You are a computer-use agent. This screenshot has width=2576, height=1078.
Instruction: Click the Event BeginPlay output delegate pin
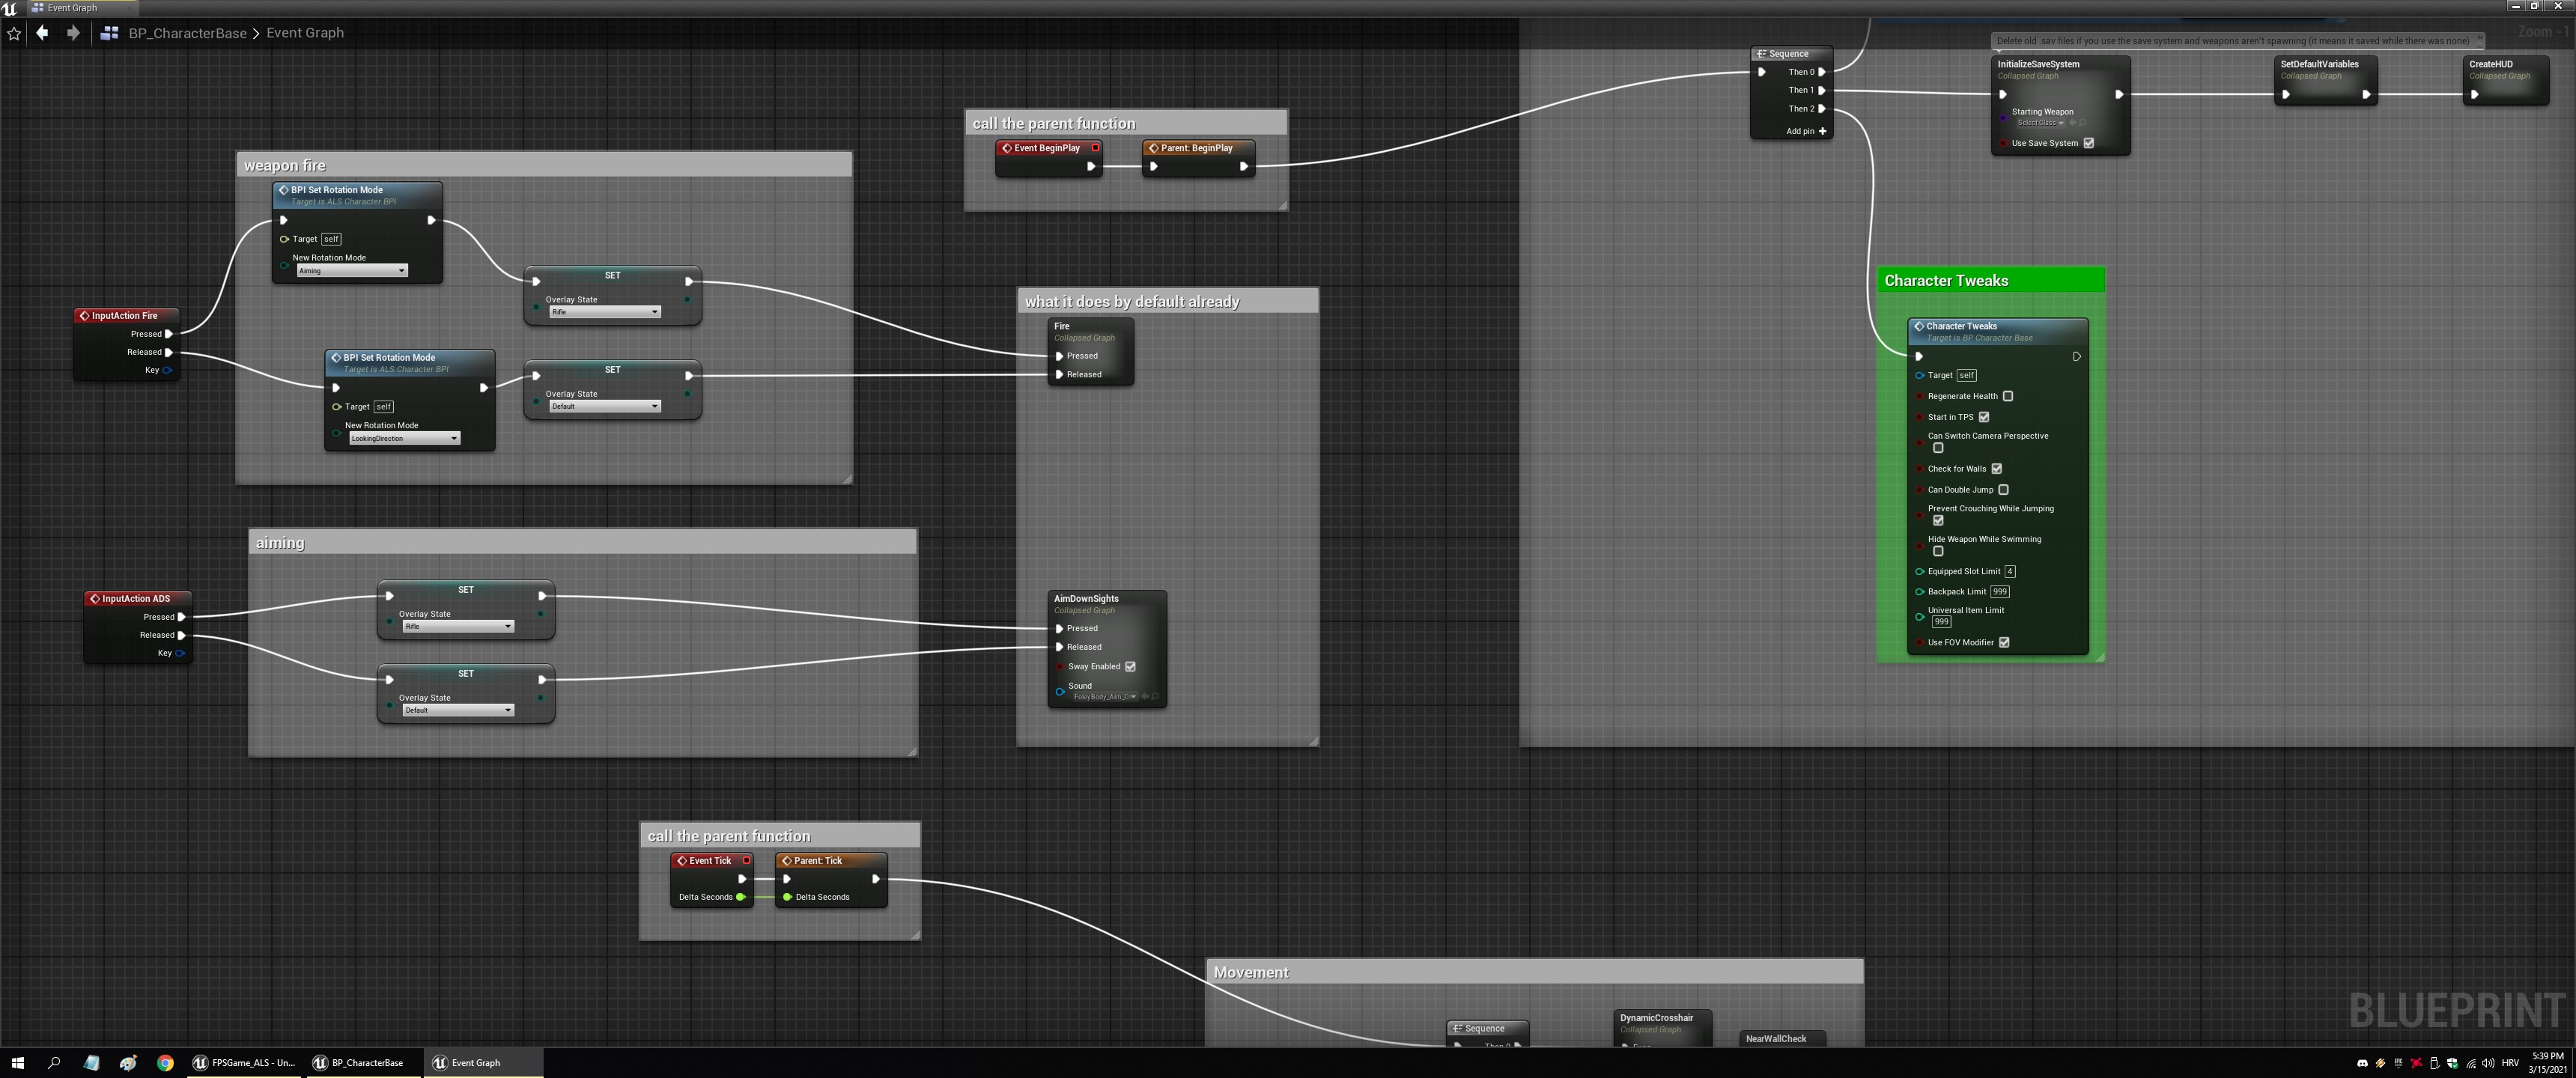pyautogui.click(x=1095, y=148)
